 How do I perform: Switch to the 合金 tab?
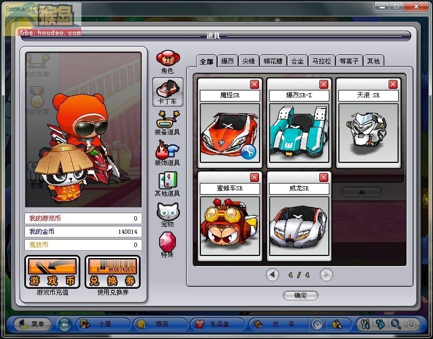click(x=298, y=61)
